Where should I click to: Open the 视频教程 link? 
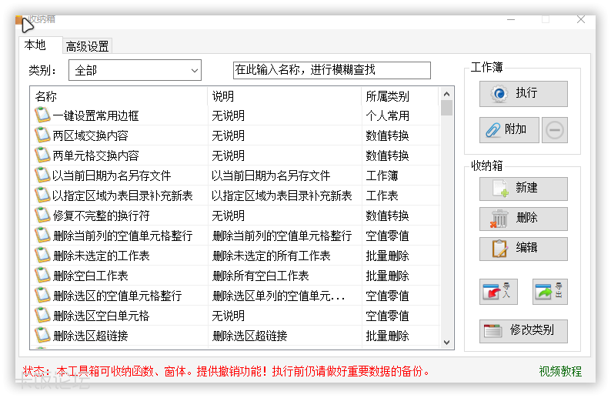(x=560, y=371)
